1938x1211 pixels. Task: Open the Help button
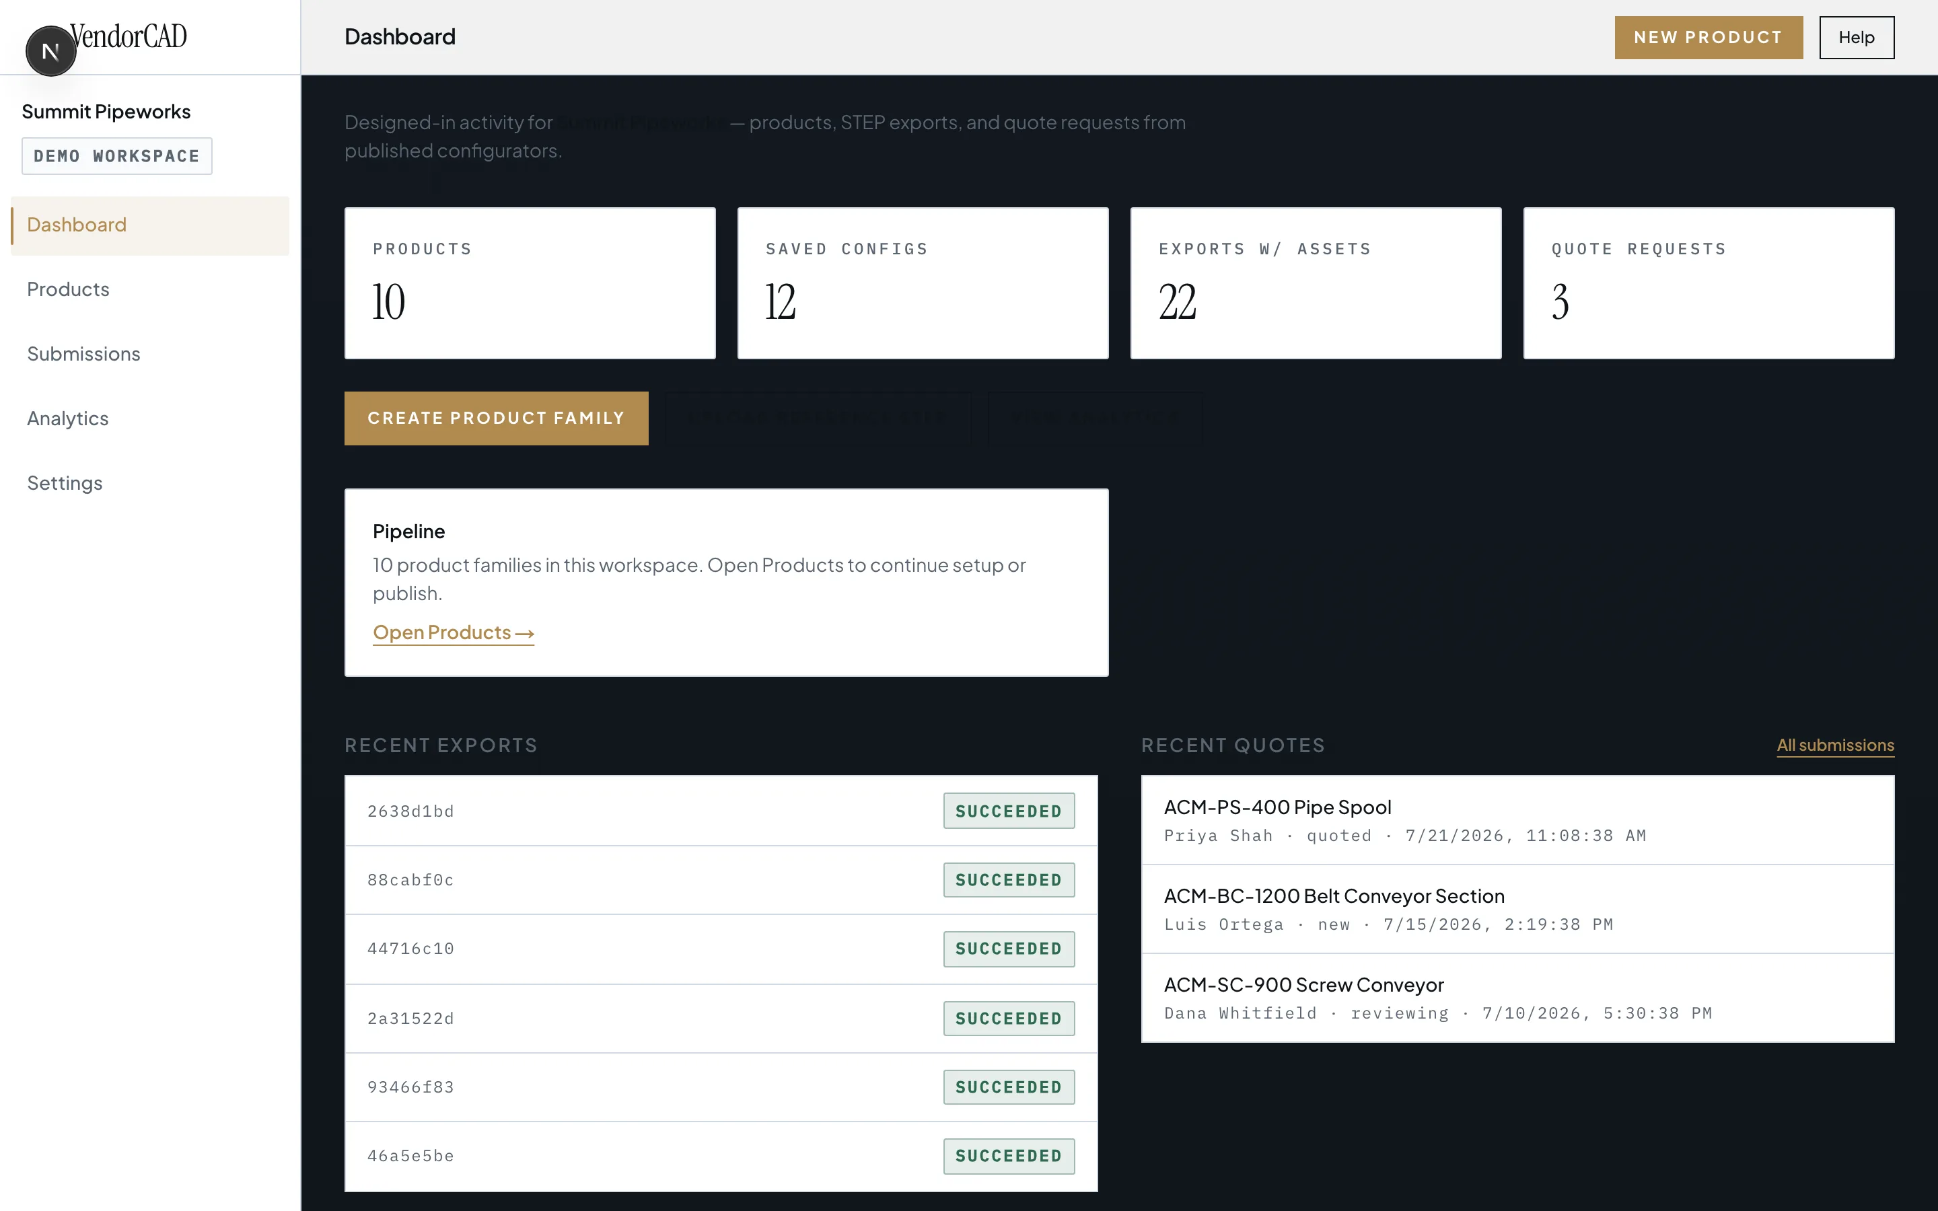tap(1857, 37)
